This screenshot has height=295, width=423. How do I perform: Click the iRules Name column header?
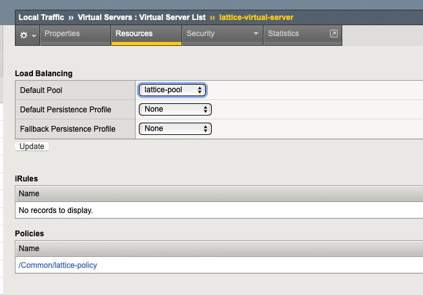click(x=28, y=193)
